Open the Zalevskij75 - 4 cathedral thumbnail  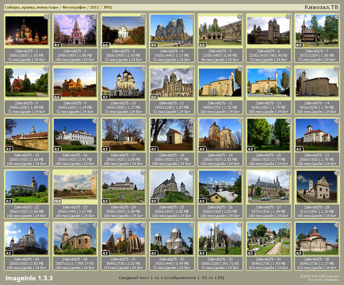[x=171, y=30]
